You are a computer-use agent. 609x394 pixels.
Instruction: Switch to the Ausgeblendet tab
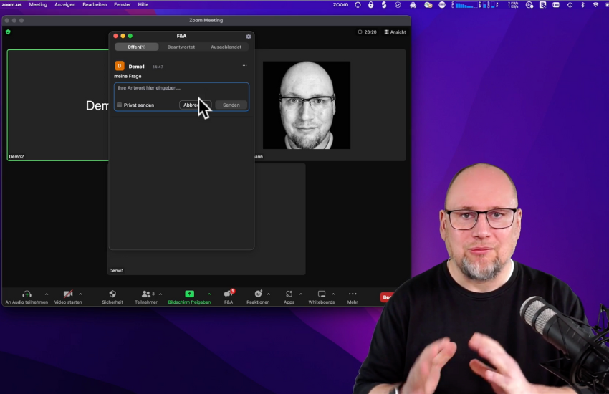226,47
